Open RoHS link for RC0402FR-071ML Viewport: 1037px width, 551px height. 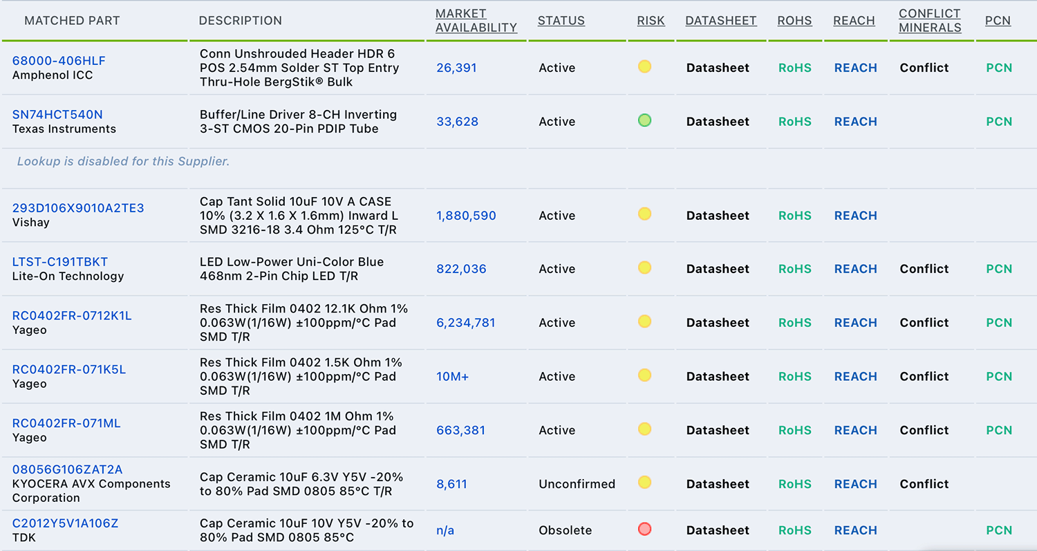[795, 430]
